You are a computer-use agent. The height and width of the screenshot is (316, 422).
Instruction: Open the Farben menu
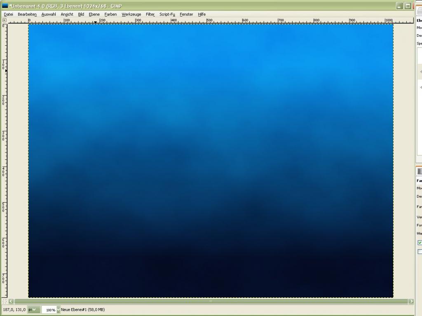point(110,14)
